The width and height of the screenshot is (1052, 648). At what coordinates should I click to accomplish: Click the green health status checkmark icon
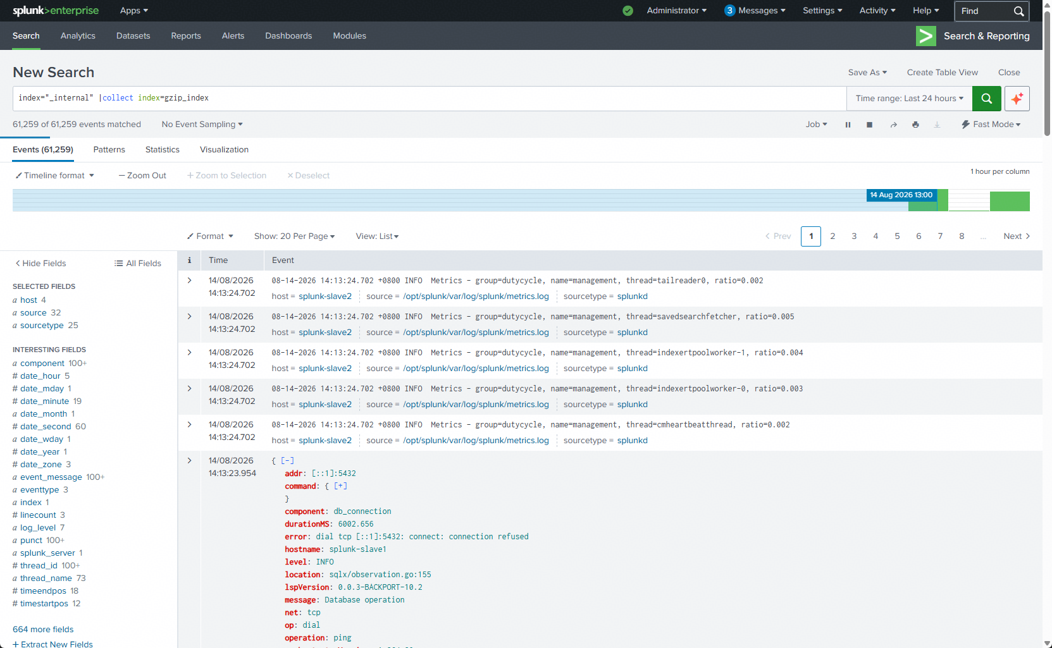628,11
